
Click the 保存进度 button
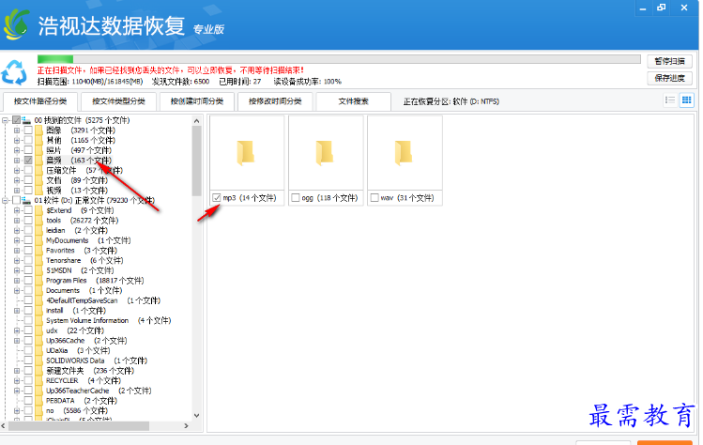(670, 78)
